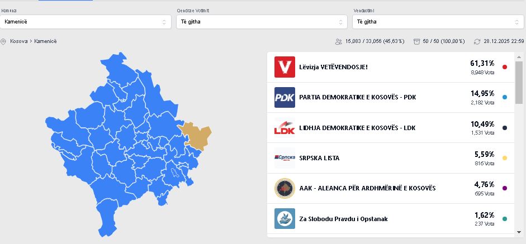Expand the Qendra e Votimit dropdown
Screen dimensions: 526x244
point(262,22)
